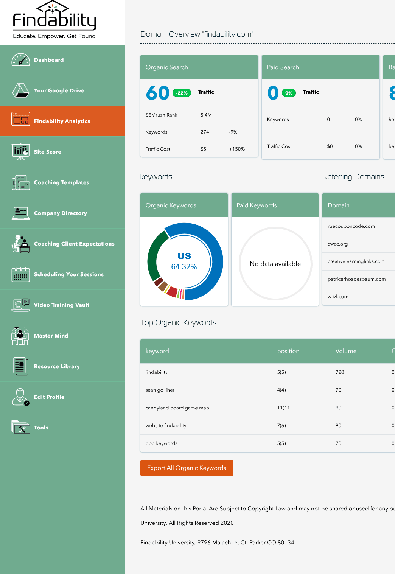The height and width of the screenshot is (574, 395).
Task: Click the organic traffic number 60
Action: (158, 93)
